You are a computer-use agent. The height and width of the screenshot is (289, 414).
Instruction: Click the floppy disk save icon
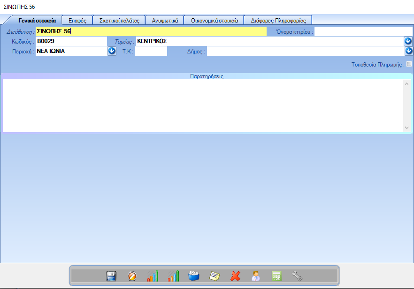111,276
